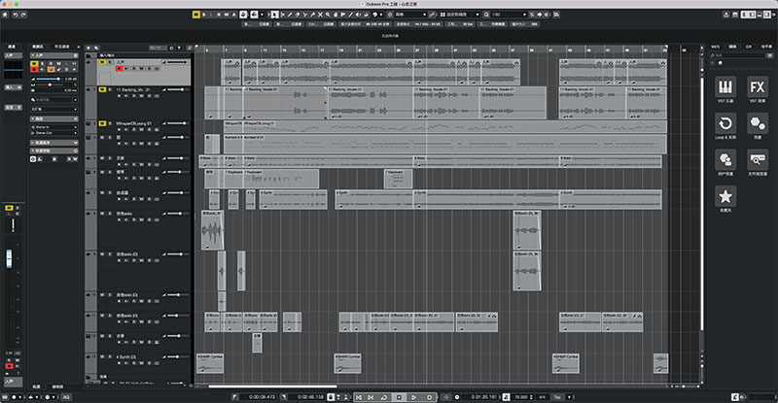
Task: Click the transport Play button
Action: point(414,397)
